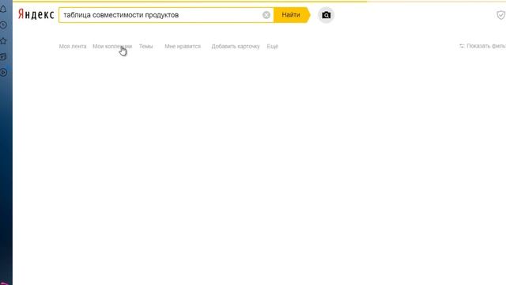Open bookmarks star in sidebar
This screenshot has height=285, width=506.
point(3,41)
